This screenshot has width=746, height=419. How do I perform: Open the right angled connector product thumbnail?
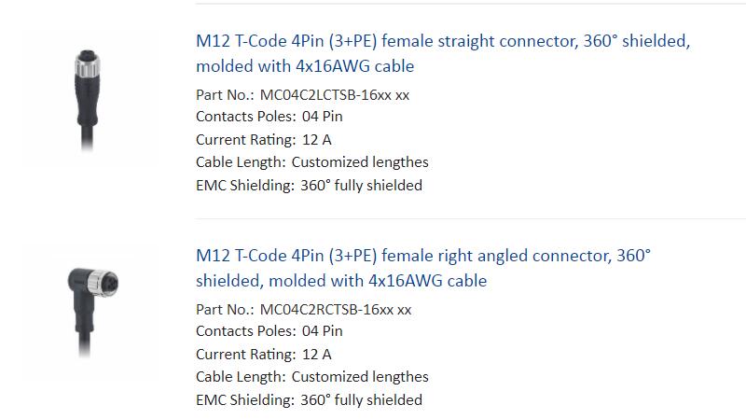point(87,314)
